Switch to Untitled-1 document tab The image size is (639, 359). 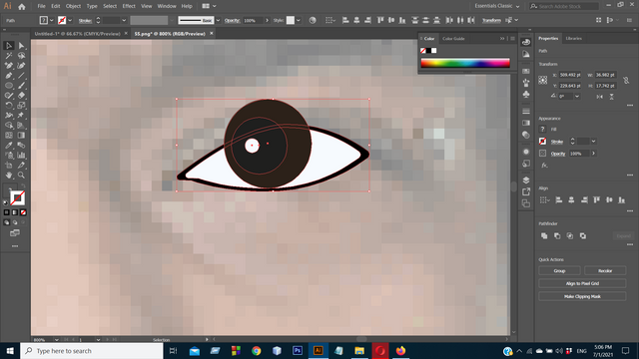(x=78, y=34)
